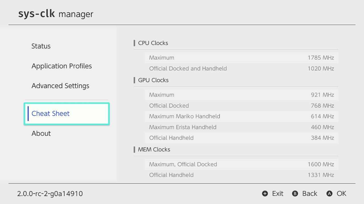Image resolution: width=364 pixels, height=204 pixels.
Task: Click the Back label in the footer
Action: coord(310,194)
